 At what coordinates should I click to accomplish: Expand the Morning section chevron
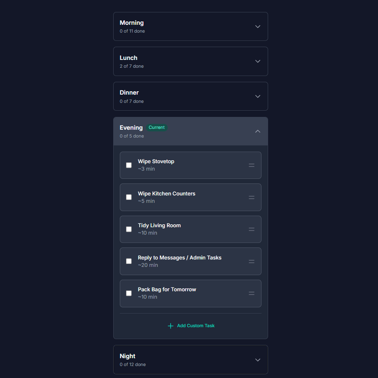tap(257, 26)
